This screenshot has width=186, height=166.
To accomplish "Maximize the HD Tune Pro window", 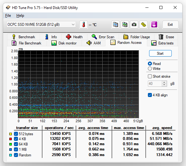I will point(161,7).
